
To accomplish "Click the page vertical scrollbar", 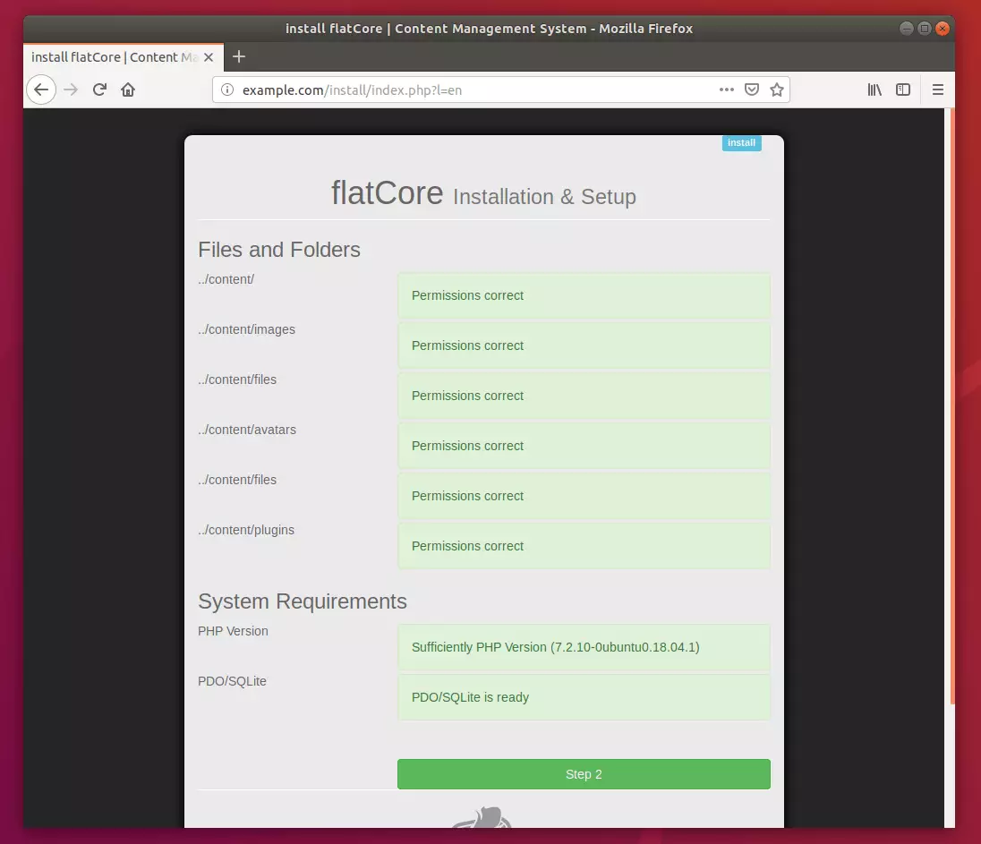I will [x=951, y=406].
